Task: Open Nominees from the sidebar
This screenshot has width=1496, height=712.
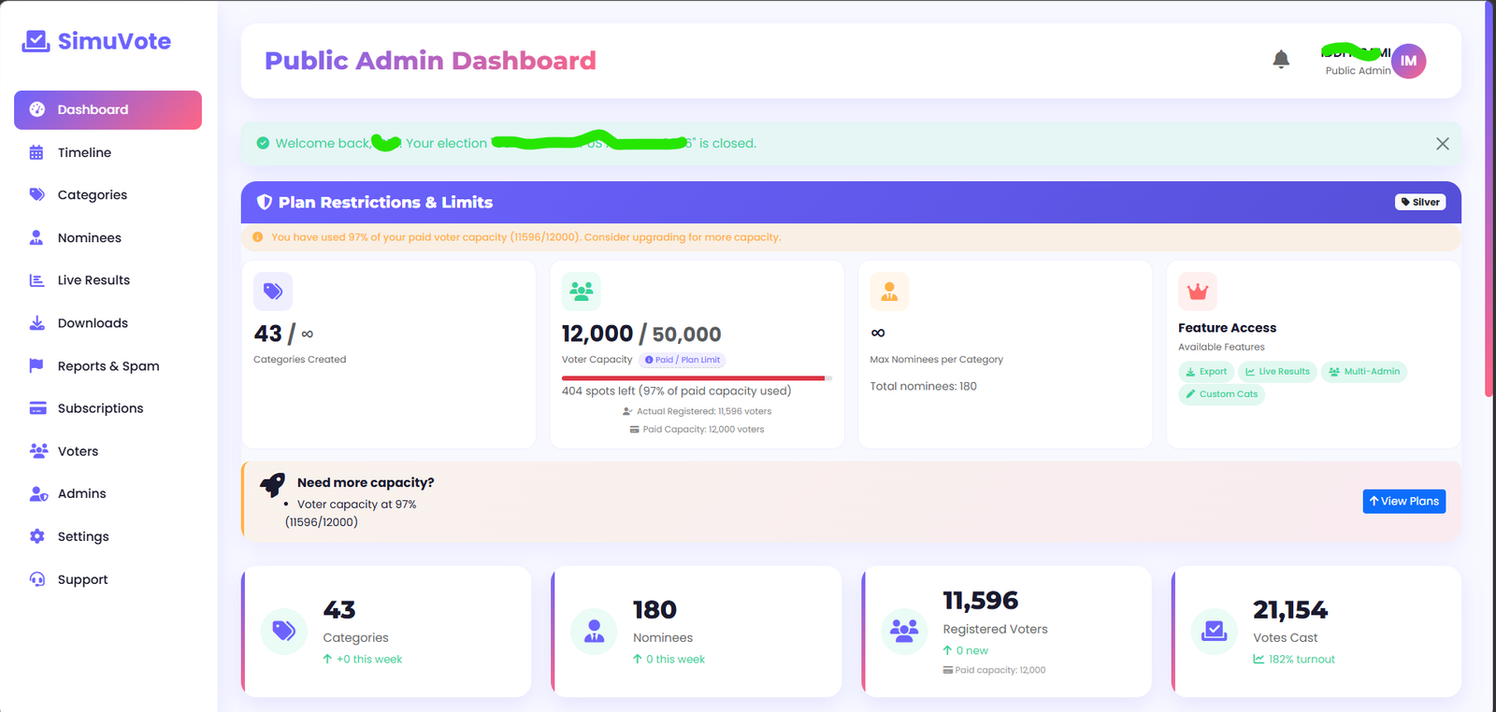Action: (108, 238)
